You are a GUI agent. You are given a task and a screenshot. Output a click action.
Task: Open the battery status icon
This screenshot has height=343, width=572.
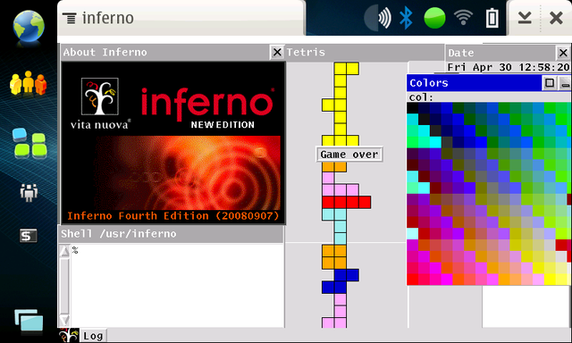[492, 18]
